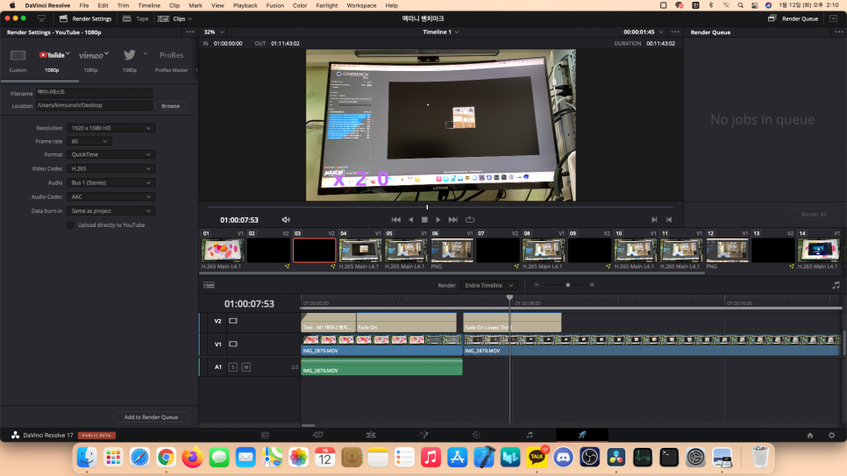Open the Mark menu

pos(196,5)
